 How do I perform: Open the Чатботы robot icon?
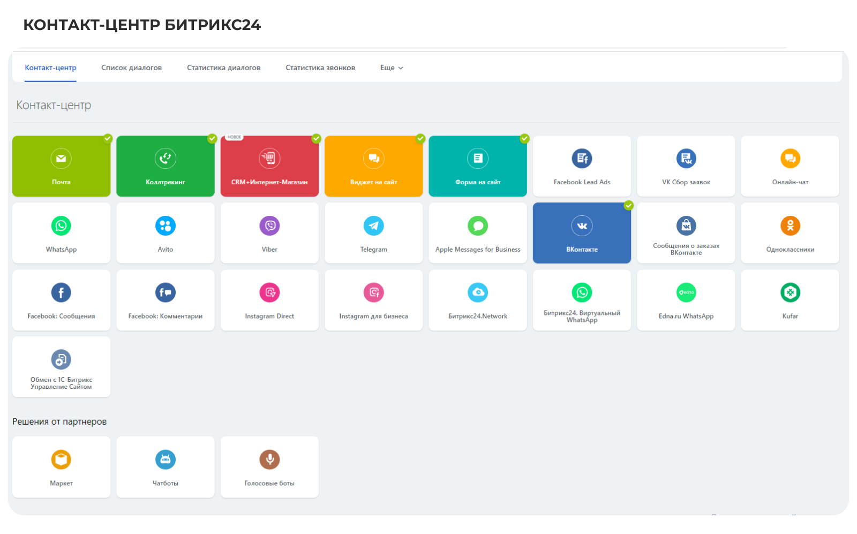click(x=166, y=460)
